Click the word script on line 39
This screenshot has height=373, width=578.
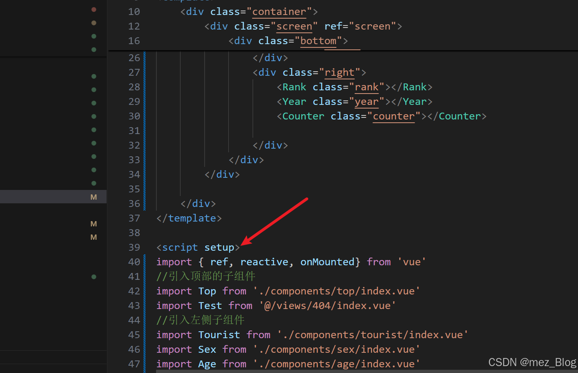click(180, 247)
